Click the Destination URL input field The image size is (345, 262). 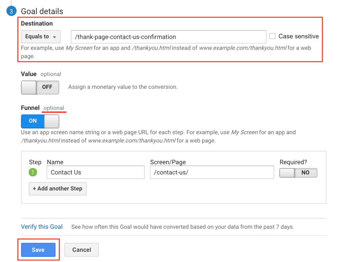click(x=168, y=37)
